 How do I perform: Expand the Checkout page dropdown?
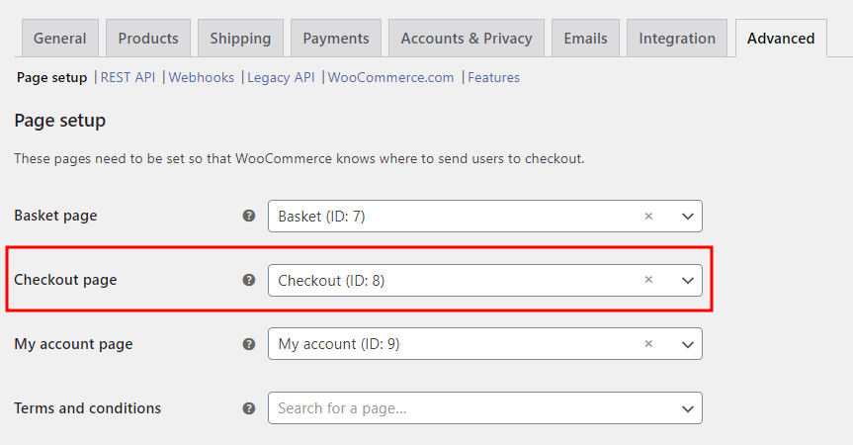(688, 281)
